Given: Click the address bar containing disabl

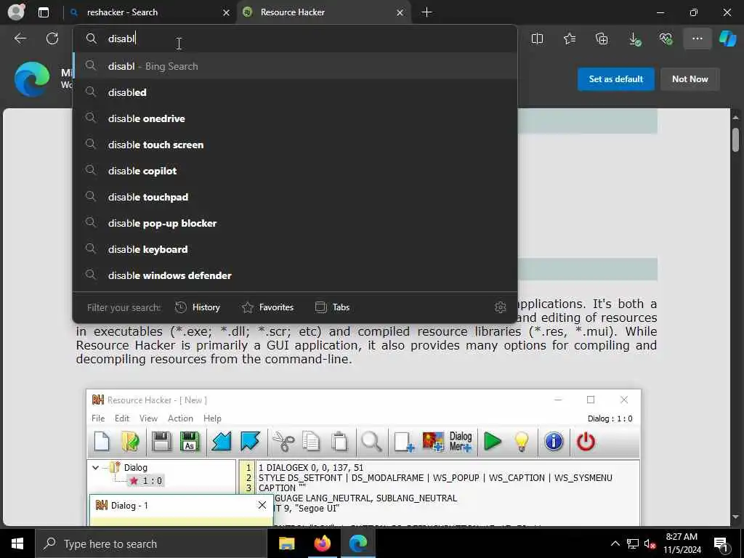Looking at the screenshot, I should pyautogui.click(x=295, y=39).
